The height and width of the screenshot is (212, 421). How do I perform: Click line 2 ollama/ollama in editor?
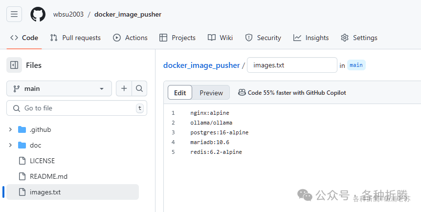tap(211, 123)
